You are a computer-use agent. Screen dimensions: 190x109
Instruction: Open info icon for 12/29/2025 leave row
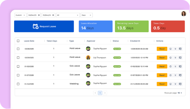pyautogui.click(x=170, y=58)
